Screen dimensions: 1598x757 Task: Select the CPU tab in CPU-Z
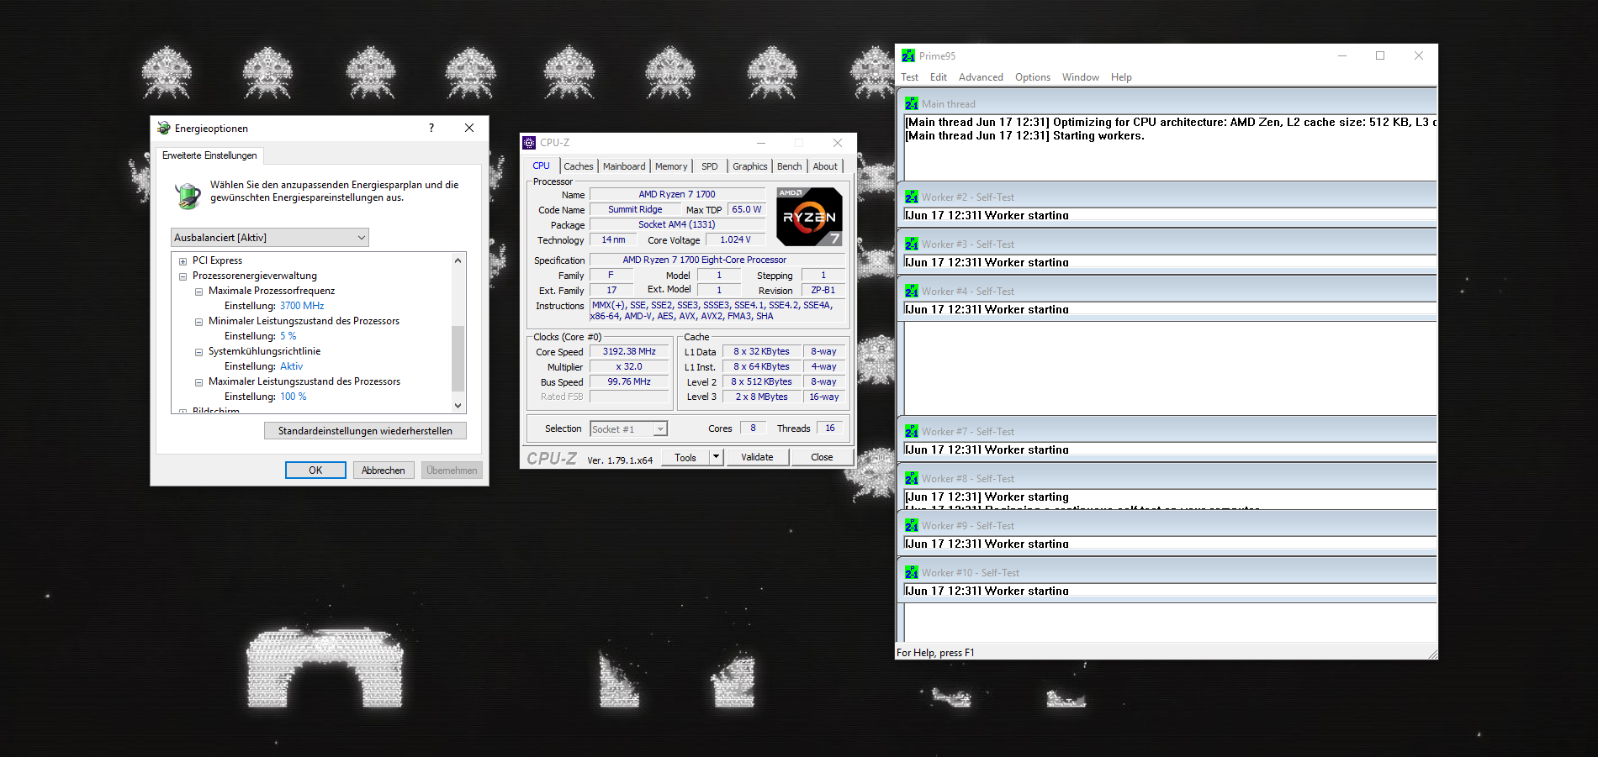tap(542, 166)
